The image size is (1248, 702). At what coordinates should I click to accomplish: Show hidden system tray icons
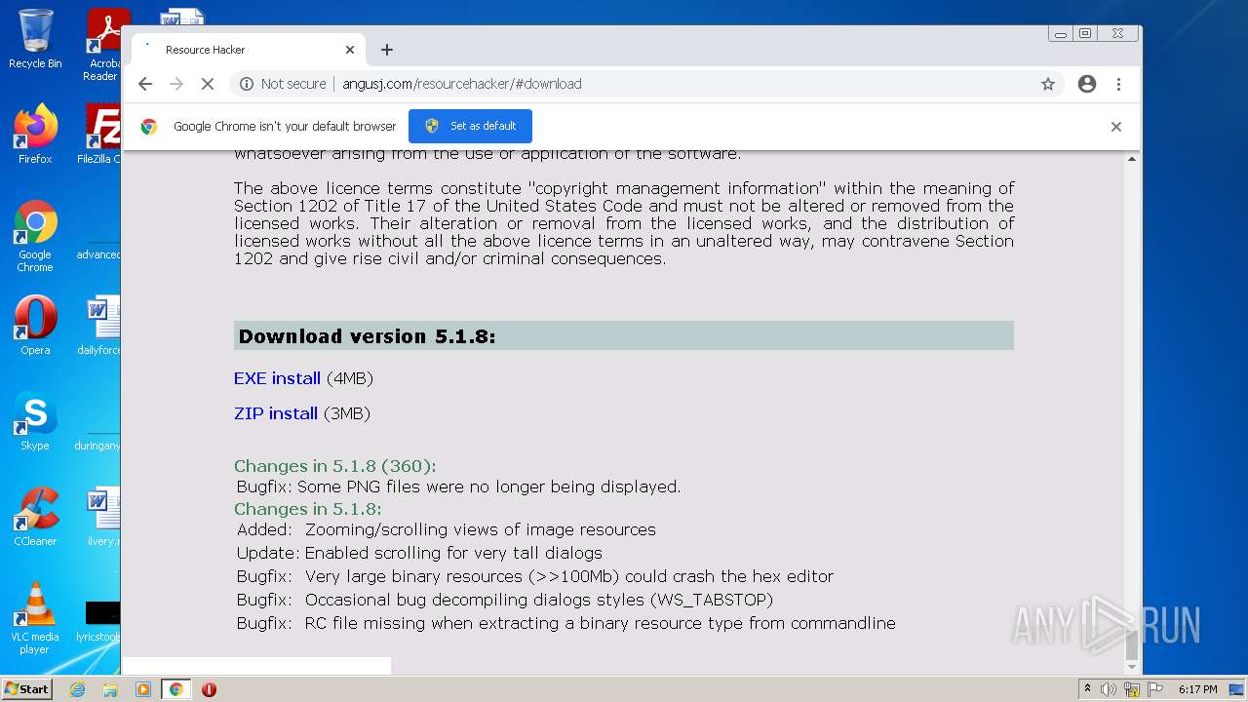1087,689
